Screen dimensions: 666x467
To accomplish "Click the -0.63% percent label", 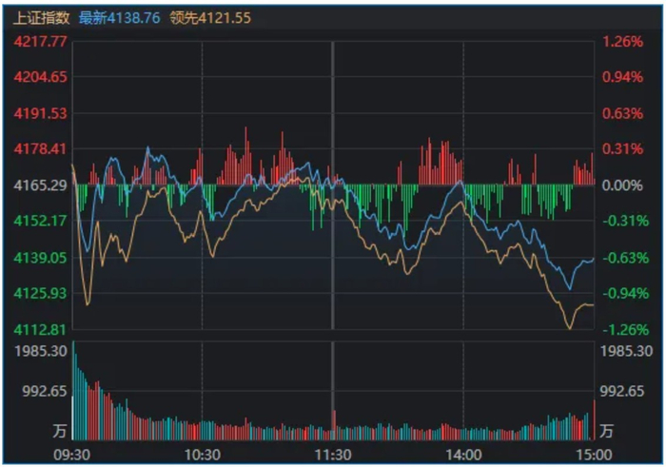I will click(x=626, y=257).
